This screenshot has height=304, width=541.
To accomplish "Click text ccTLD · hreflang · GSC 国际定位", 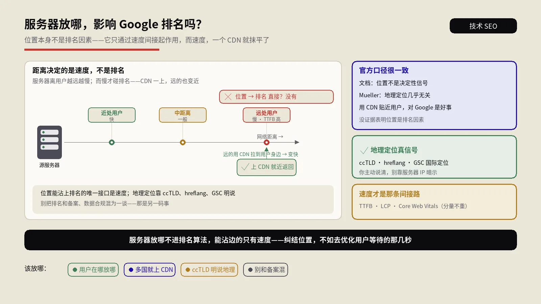I will tap(404, 163).
